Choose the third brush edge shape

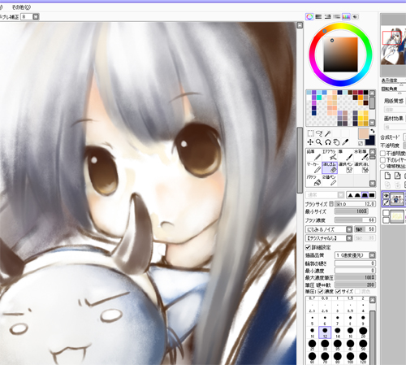[365, 195]
